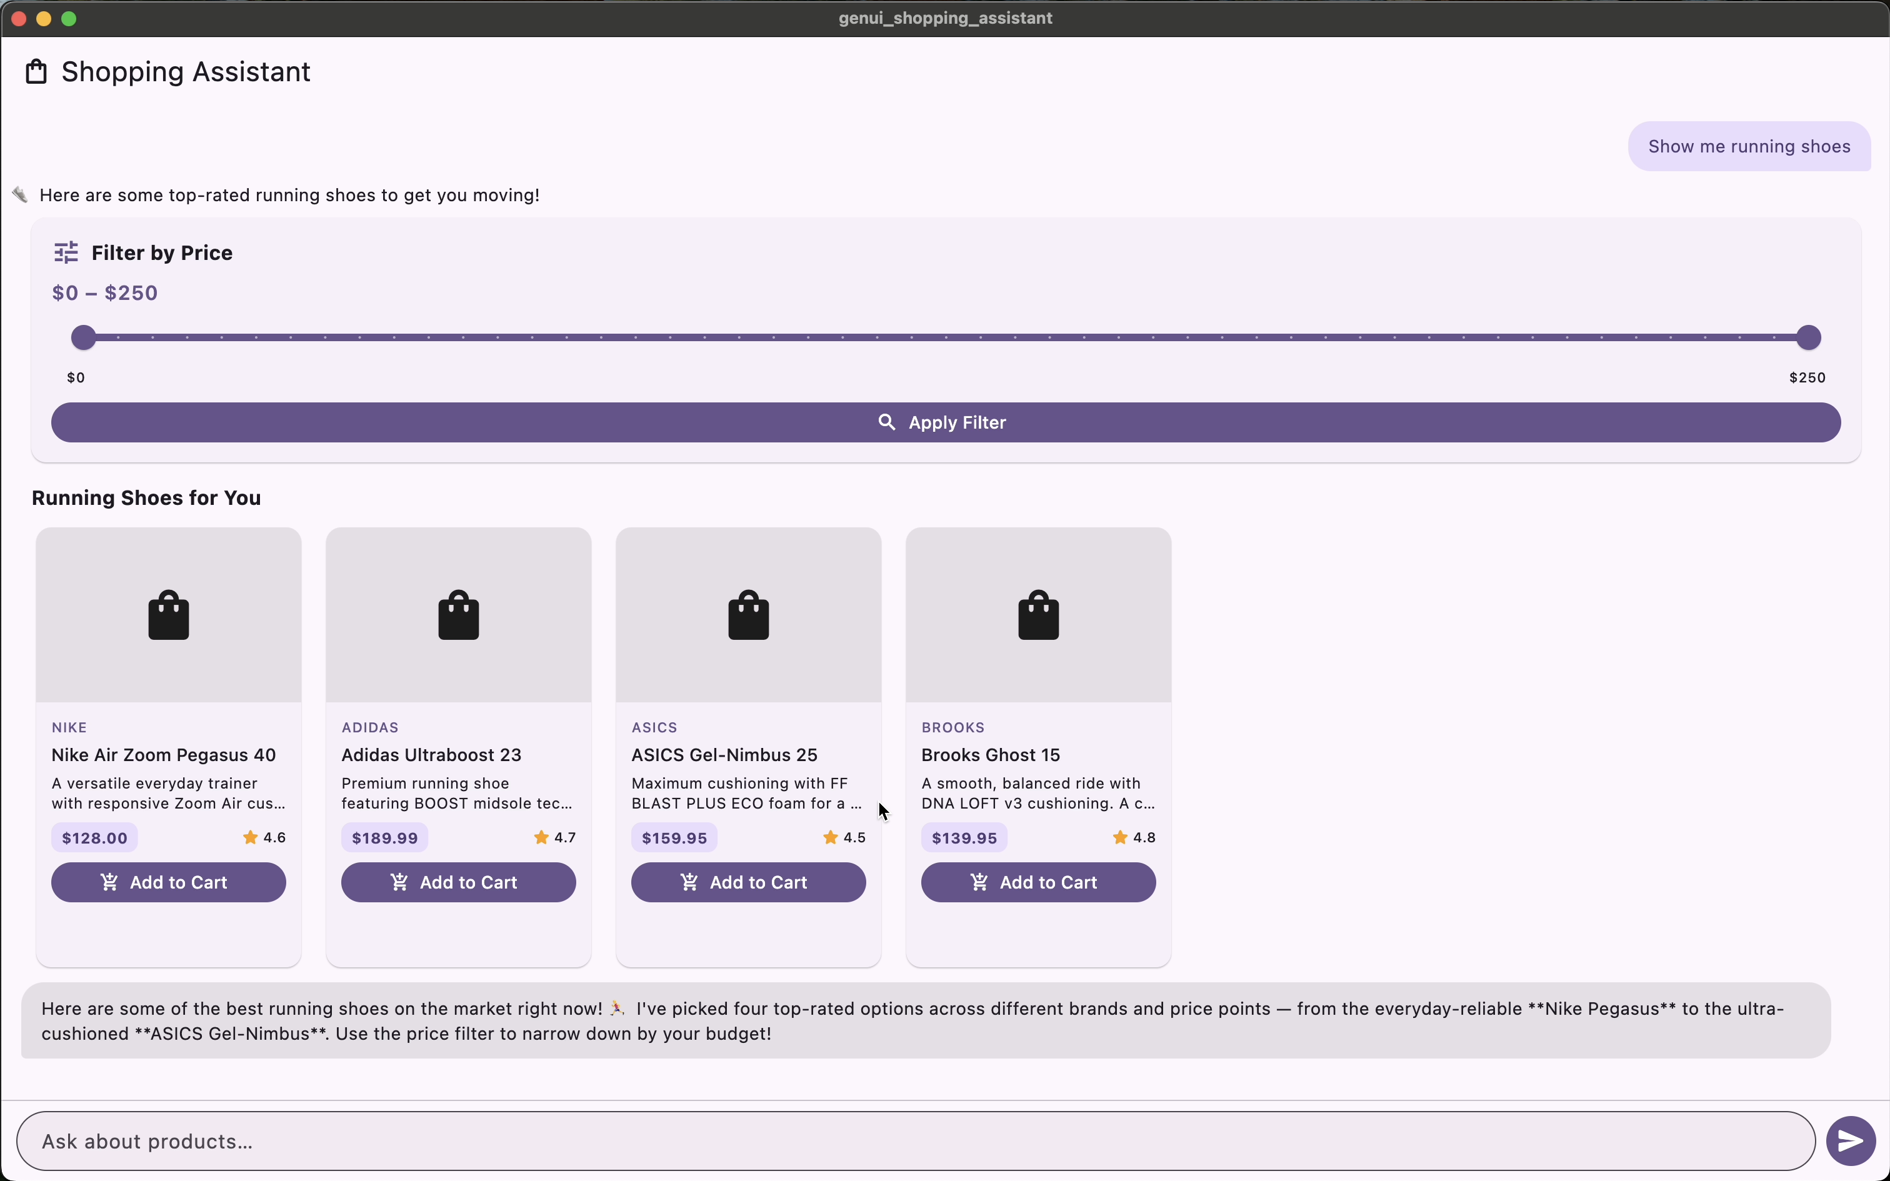Viewport: 1890px width, 1181px height.
Task: Add Nike Air Zoom Pegasus 40 to cart
Action: [x=169, y=882]
